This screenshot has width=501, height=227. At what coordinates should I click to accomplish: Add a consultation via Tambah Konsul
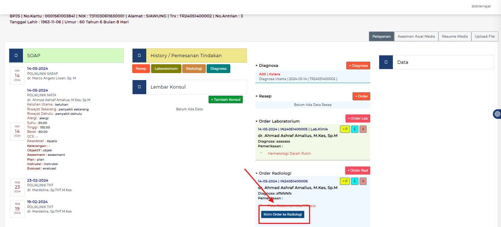pyautogui.click(x=226, y=100)
